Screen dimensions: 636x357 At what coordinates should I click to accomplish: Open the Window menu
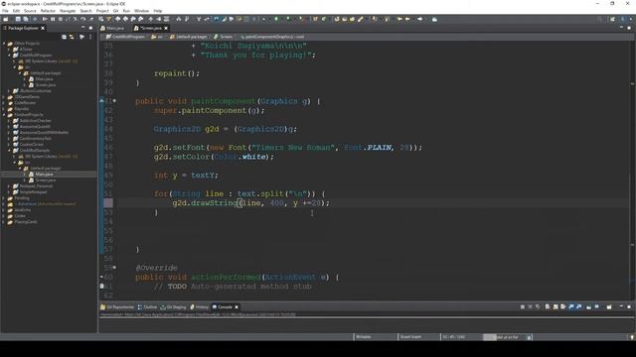[141, 11]
